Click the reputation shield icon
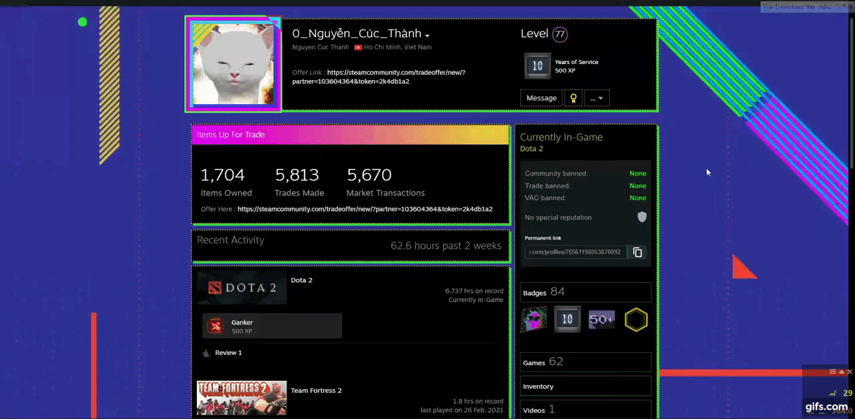This screenshot has height=419, width=855. 642,217
